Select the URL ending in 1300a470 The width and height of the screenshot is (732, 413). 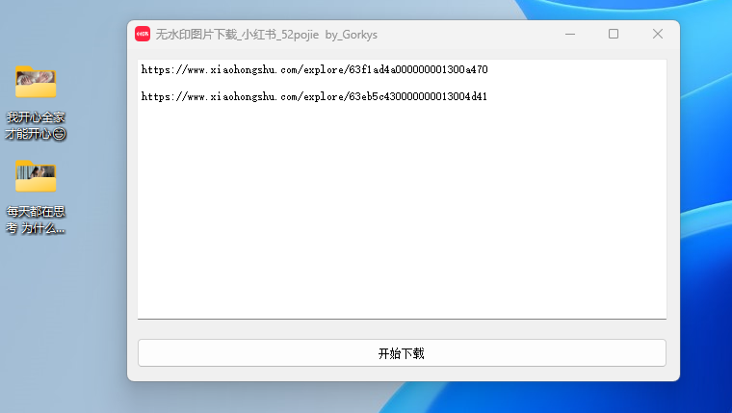click(314, 69)
